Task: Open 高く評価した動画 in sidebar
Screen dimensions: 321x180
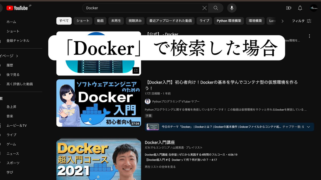Action: pos(20,84)
